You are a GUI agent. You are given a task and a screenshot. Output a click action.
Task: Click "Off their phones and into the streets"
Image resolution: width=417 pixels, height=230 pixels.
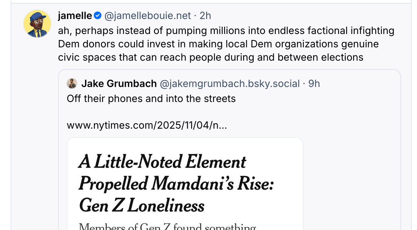[x=151, y=99]
